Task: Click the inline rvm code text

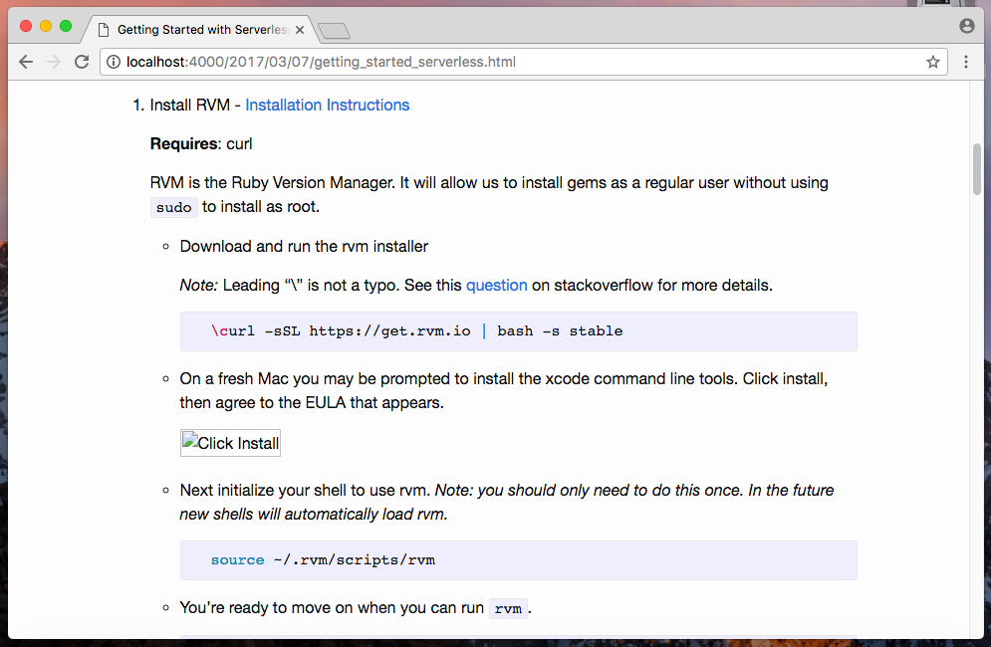Action: point(508,608)
